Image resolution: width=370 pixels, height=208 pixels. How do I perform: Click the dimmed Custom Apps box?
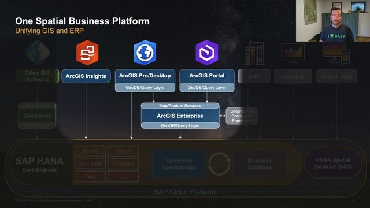336,76
